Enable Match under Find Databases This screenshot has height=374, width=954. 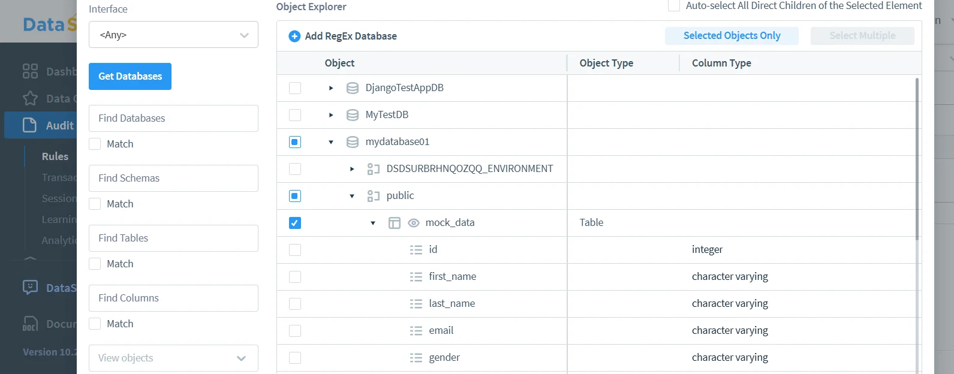click(x=95, y=144)
